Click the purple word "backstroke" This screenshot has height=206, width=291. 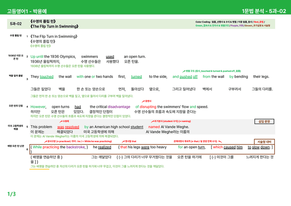tap(75, 147)
